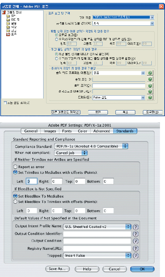Click the Help button in Mac dialog
Screen dimensions: 165x277
click(x=87, y=269)
